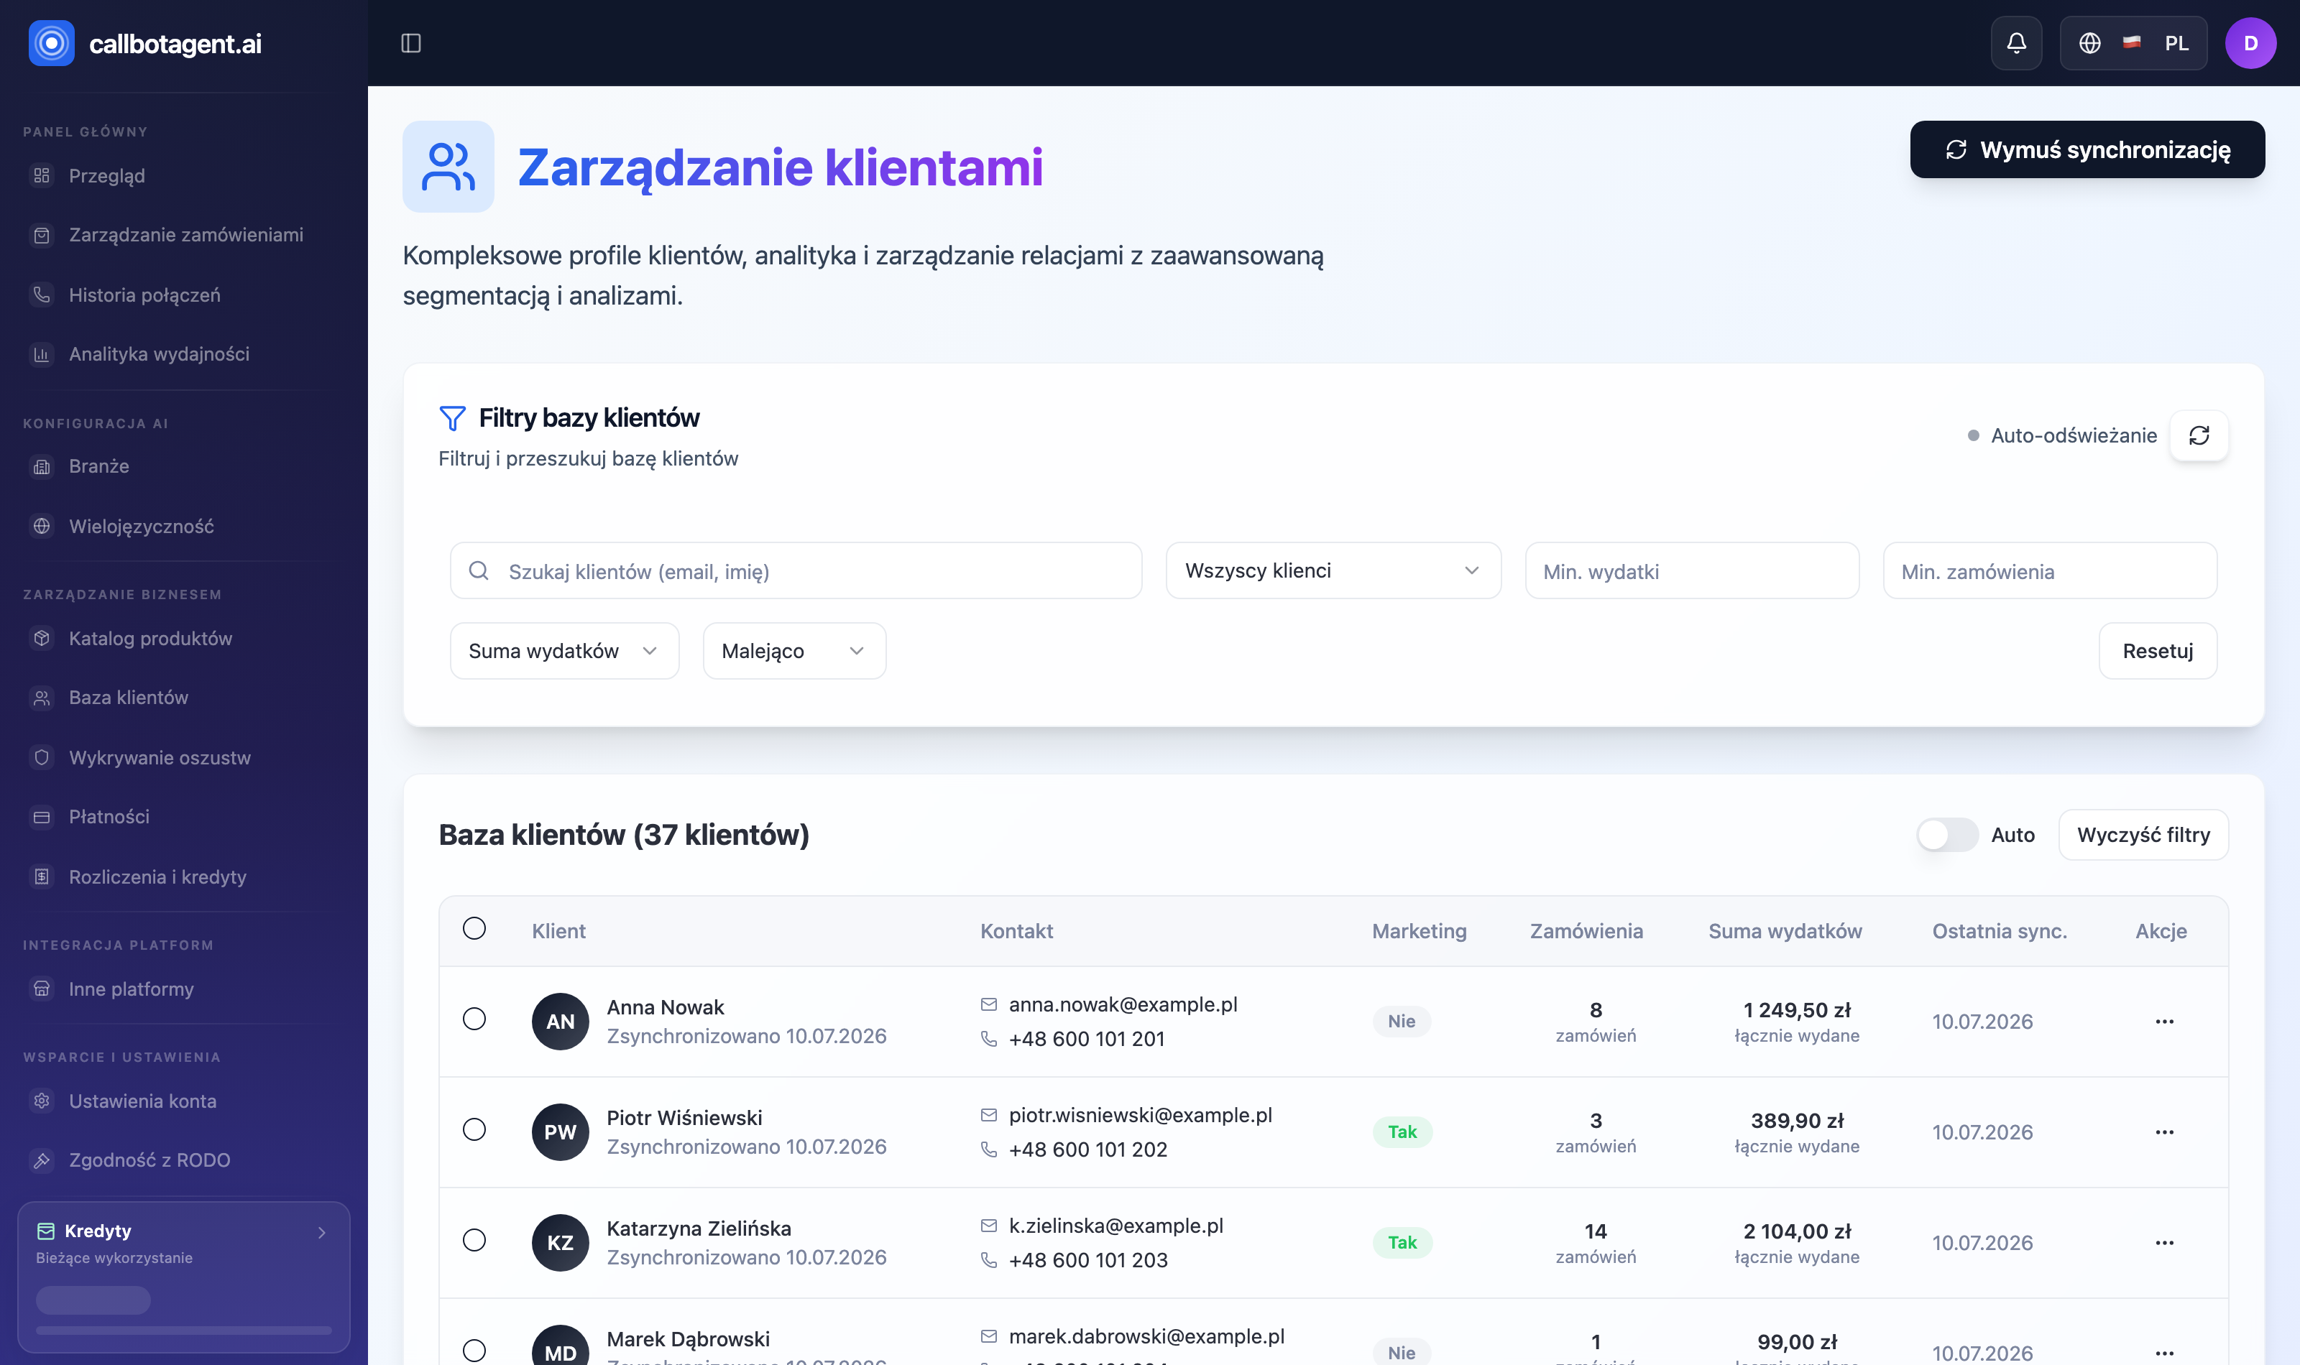The width and height of the screenshot is (2300, 1365).
Task: Open actions menu for Katarzyna Zielińska
Action: pyautogui.click(x=2164, y=1243)
